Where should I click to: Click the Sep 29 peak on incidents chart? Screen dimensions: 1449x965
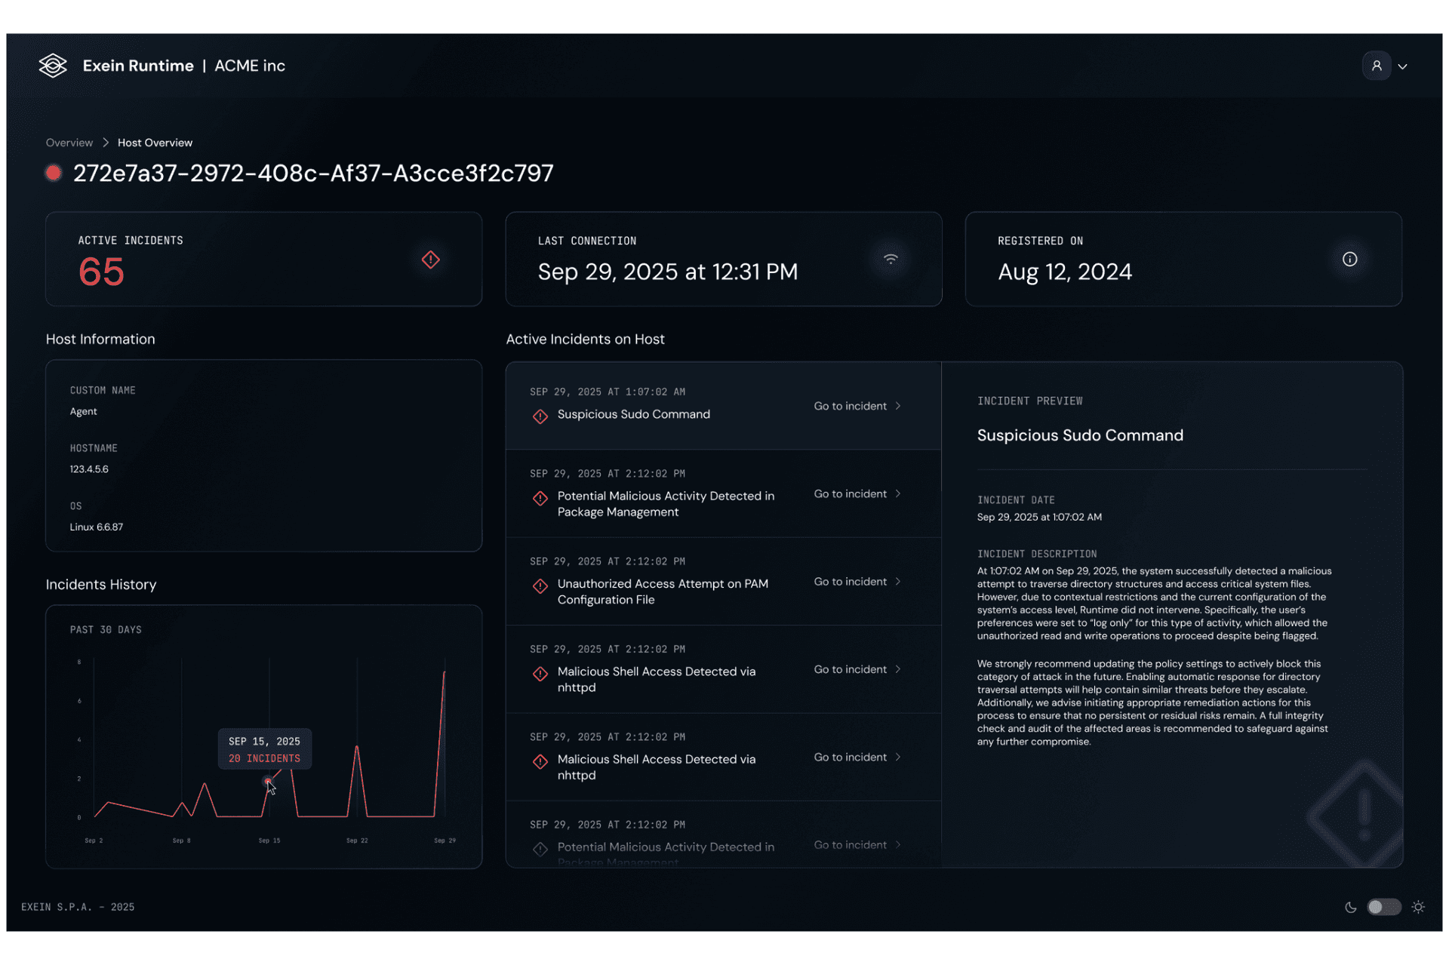click(x=444, y=672)
